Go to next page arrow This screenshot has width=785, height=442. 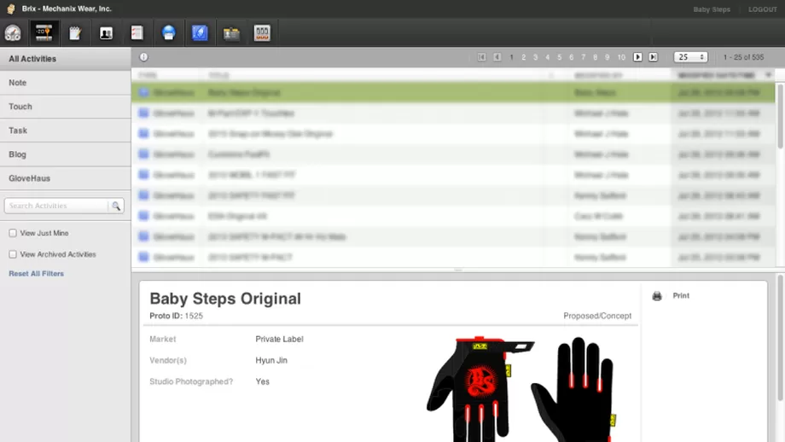637,57
